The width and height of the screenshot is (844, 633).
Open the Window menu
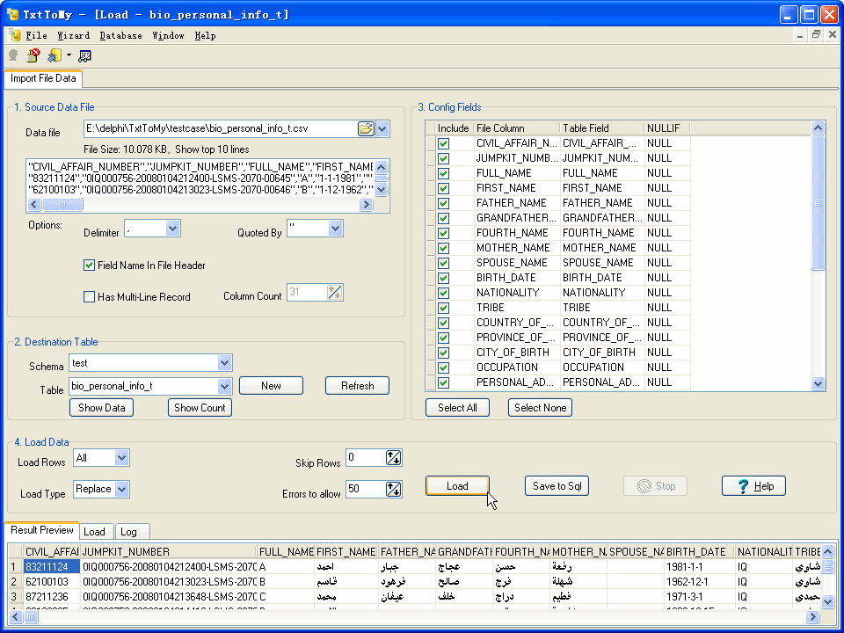168,35
